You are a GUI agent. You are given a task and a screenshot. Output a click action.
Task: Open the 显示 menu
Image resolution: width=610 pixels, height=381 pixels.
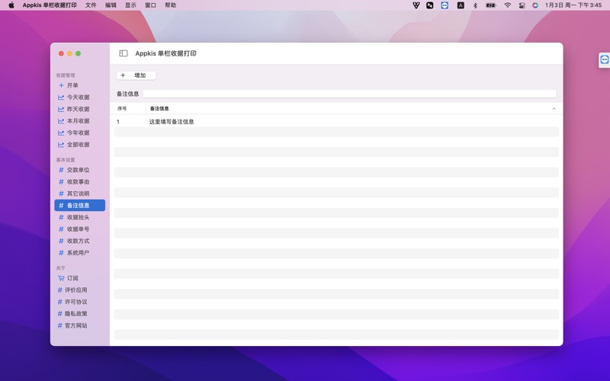pyautogui.click(x=130, y=5)
